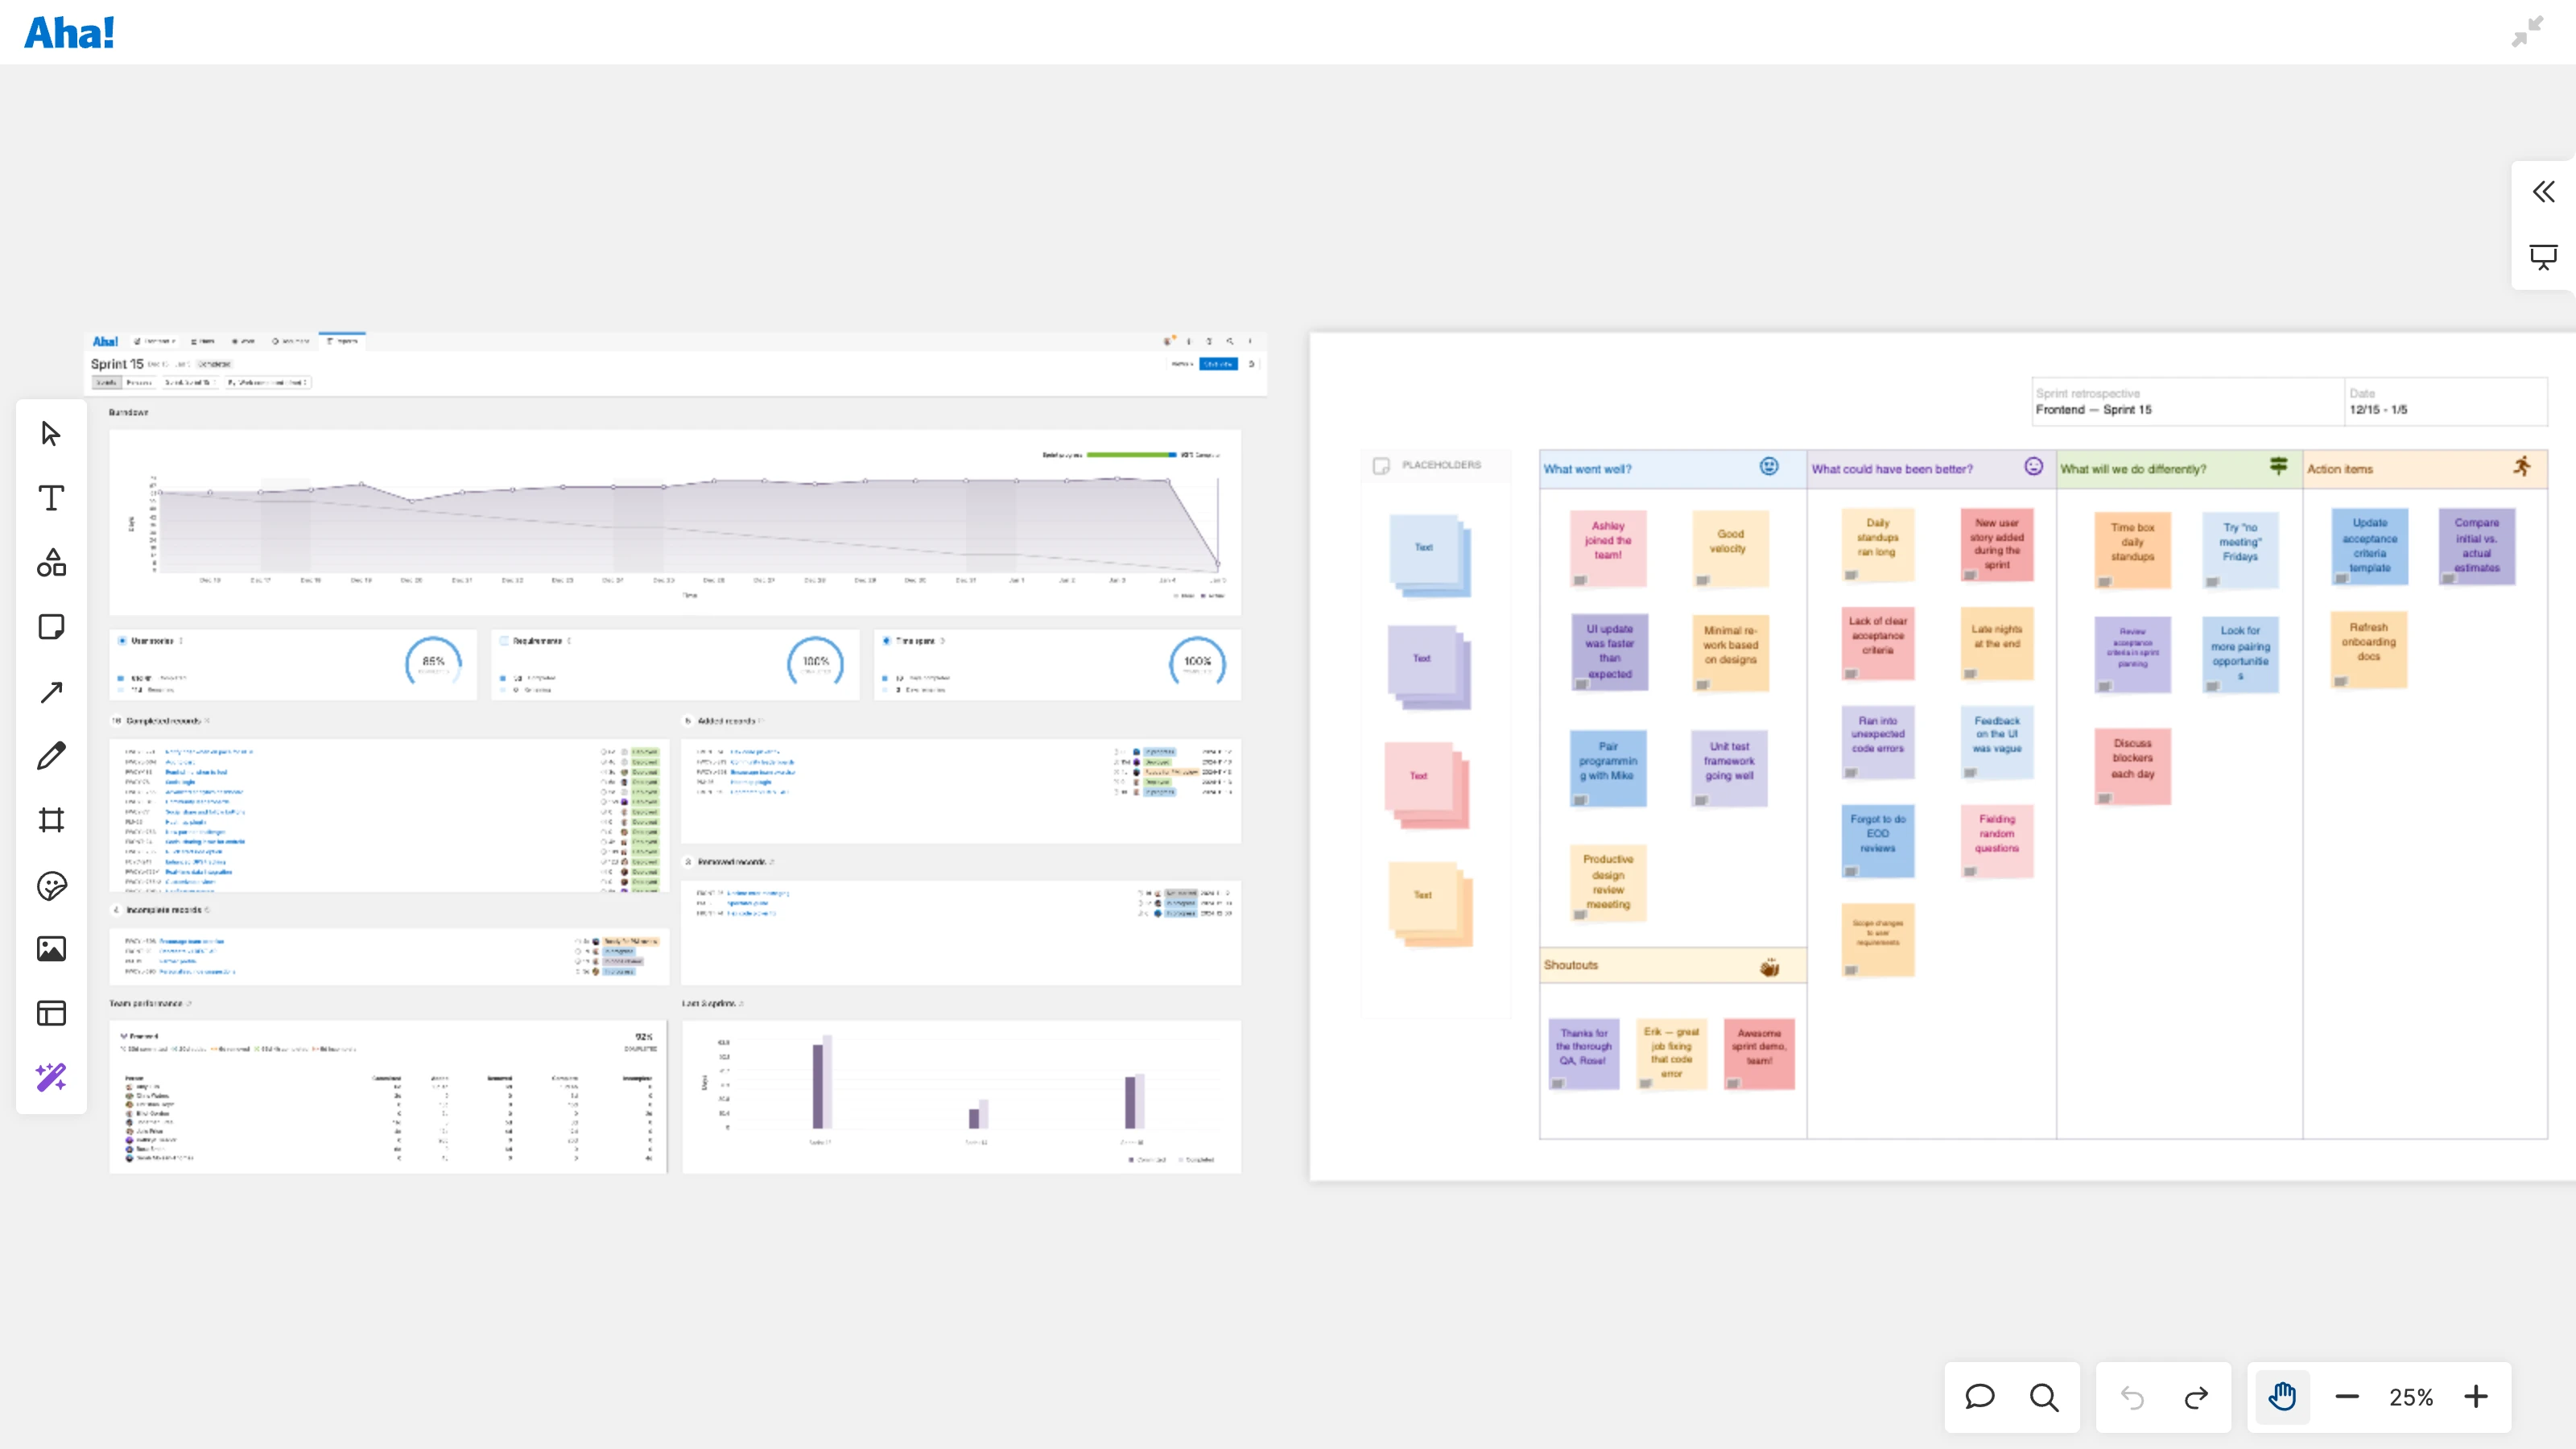Open the AI magic wand tool

coord(51,1077)
